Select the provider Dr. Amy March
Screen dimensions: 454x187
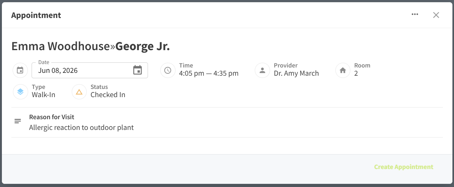296,73
